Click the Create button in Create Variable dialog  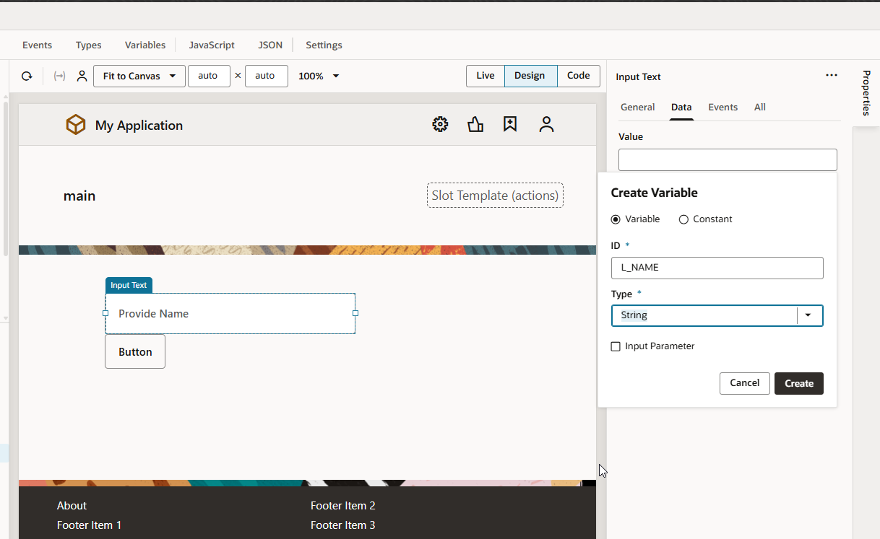798,383
